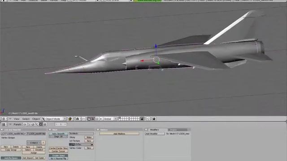This screenshot has height=161, width=287.
Task: Delete the UVTex layer with X
Action: pyautogui.click(x=92, y=144)
